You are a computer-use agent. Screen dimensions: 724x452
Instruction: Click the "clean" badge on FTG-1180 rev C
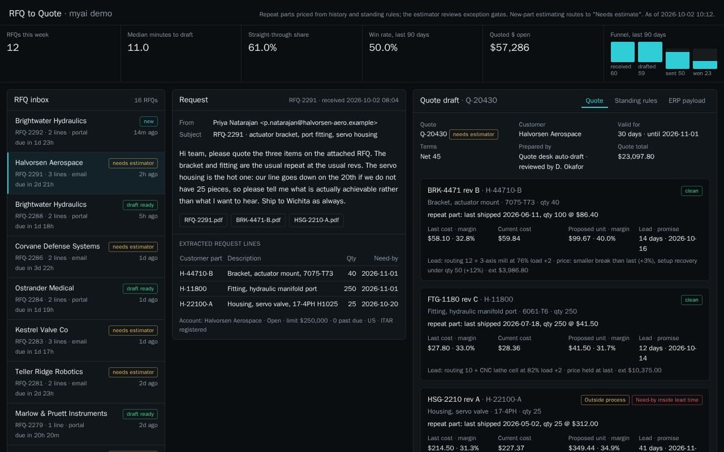click(x=692, y=300)
